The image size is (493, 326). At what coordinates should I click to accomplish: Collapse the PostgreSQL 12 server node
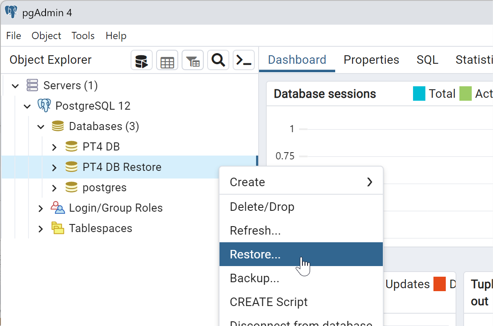(27, 106)
